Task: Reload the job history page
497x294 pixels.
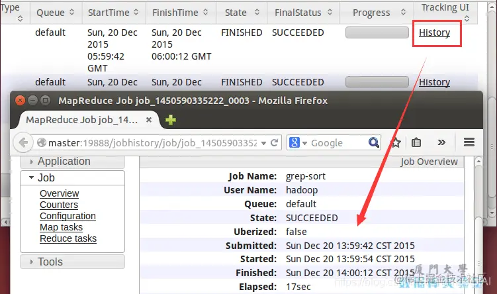Action: (274, 143)
